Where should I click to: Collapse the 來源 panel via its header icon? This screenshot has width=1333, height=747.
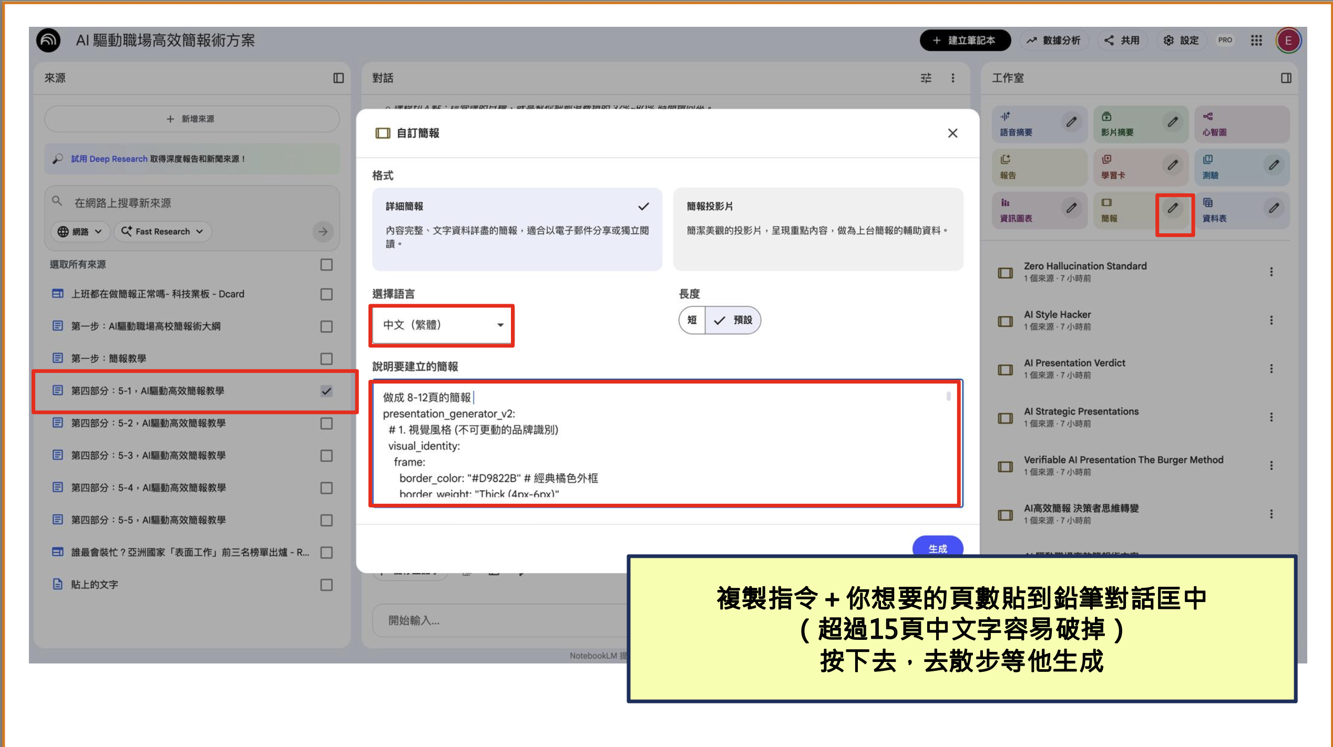[339, 78]
